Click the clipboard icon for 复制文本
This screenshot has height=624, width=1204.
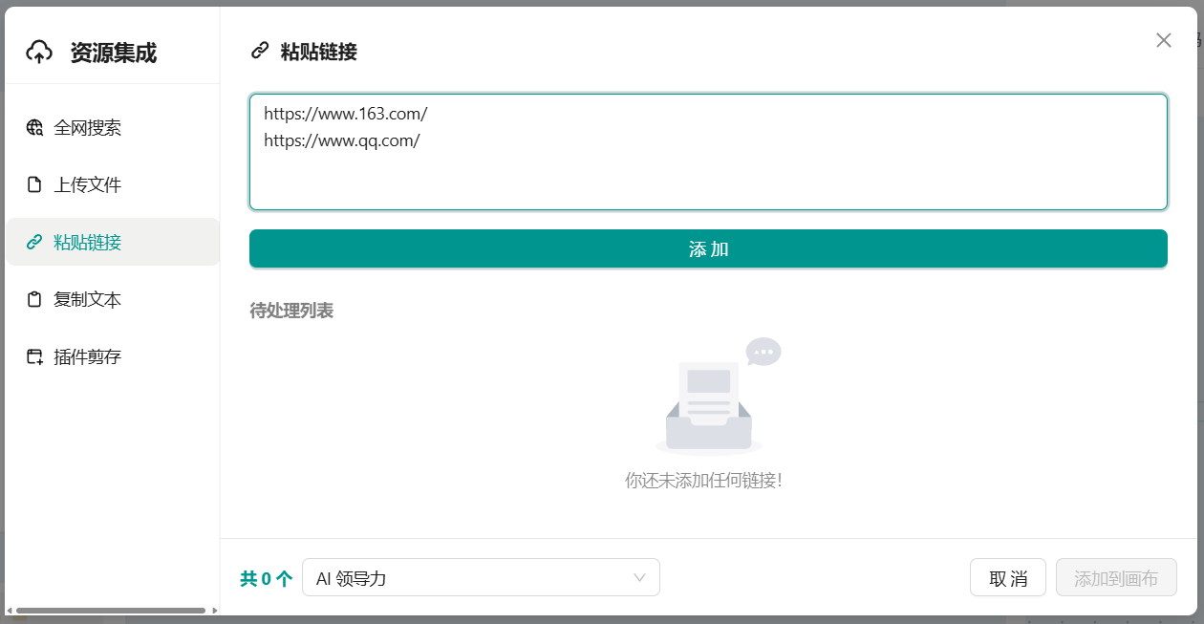tap(35, 300)
